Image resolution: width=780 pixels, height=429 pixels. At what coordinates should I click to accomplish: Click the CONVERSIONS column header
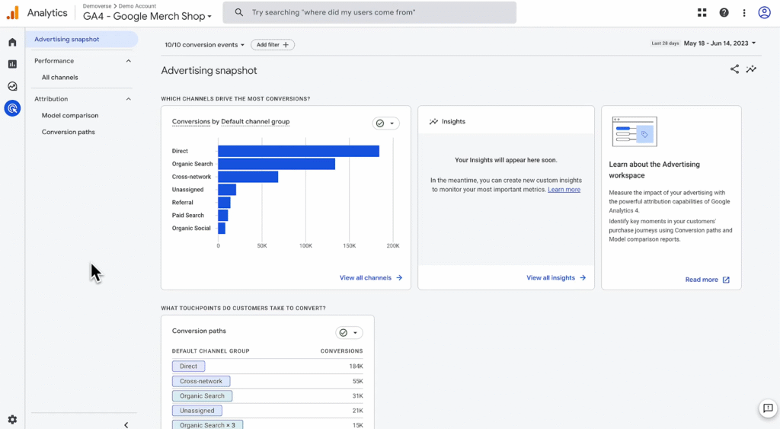(x=342, y=351)
